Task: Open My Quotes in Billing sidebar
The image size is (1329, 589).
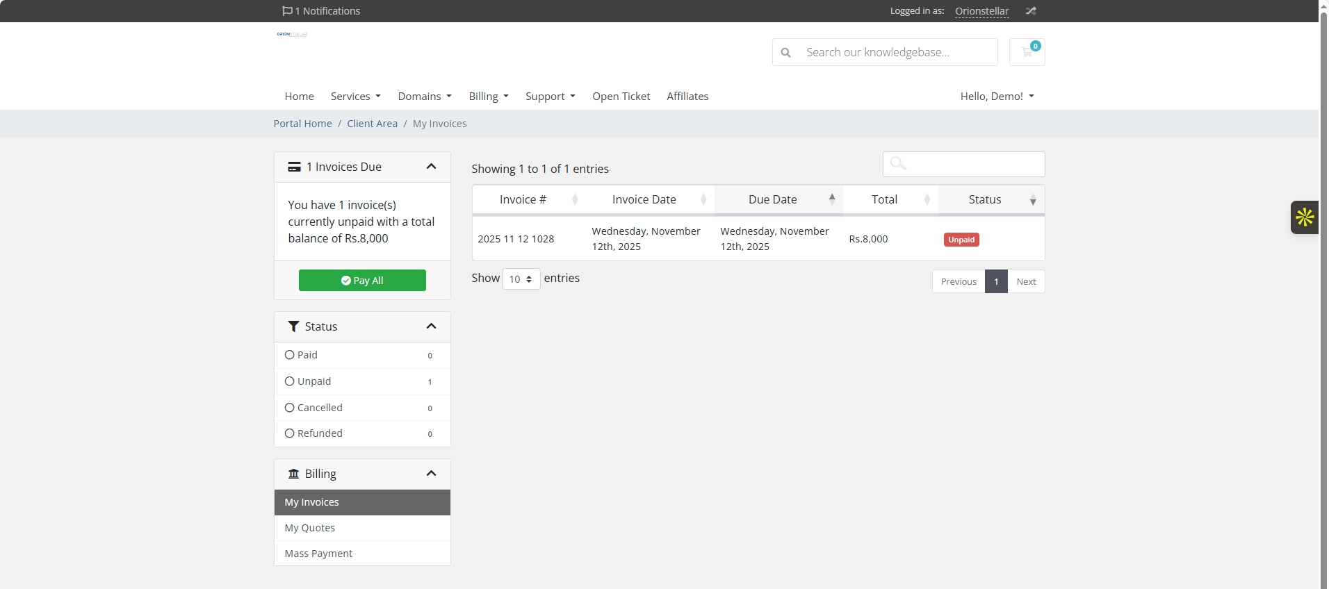Action: tap(310, 528)
